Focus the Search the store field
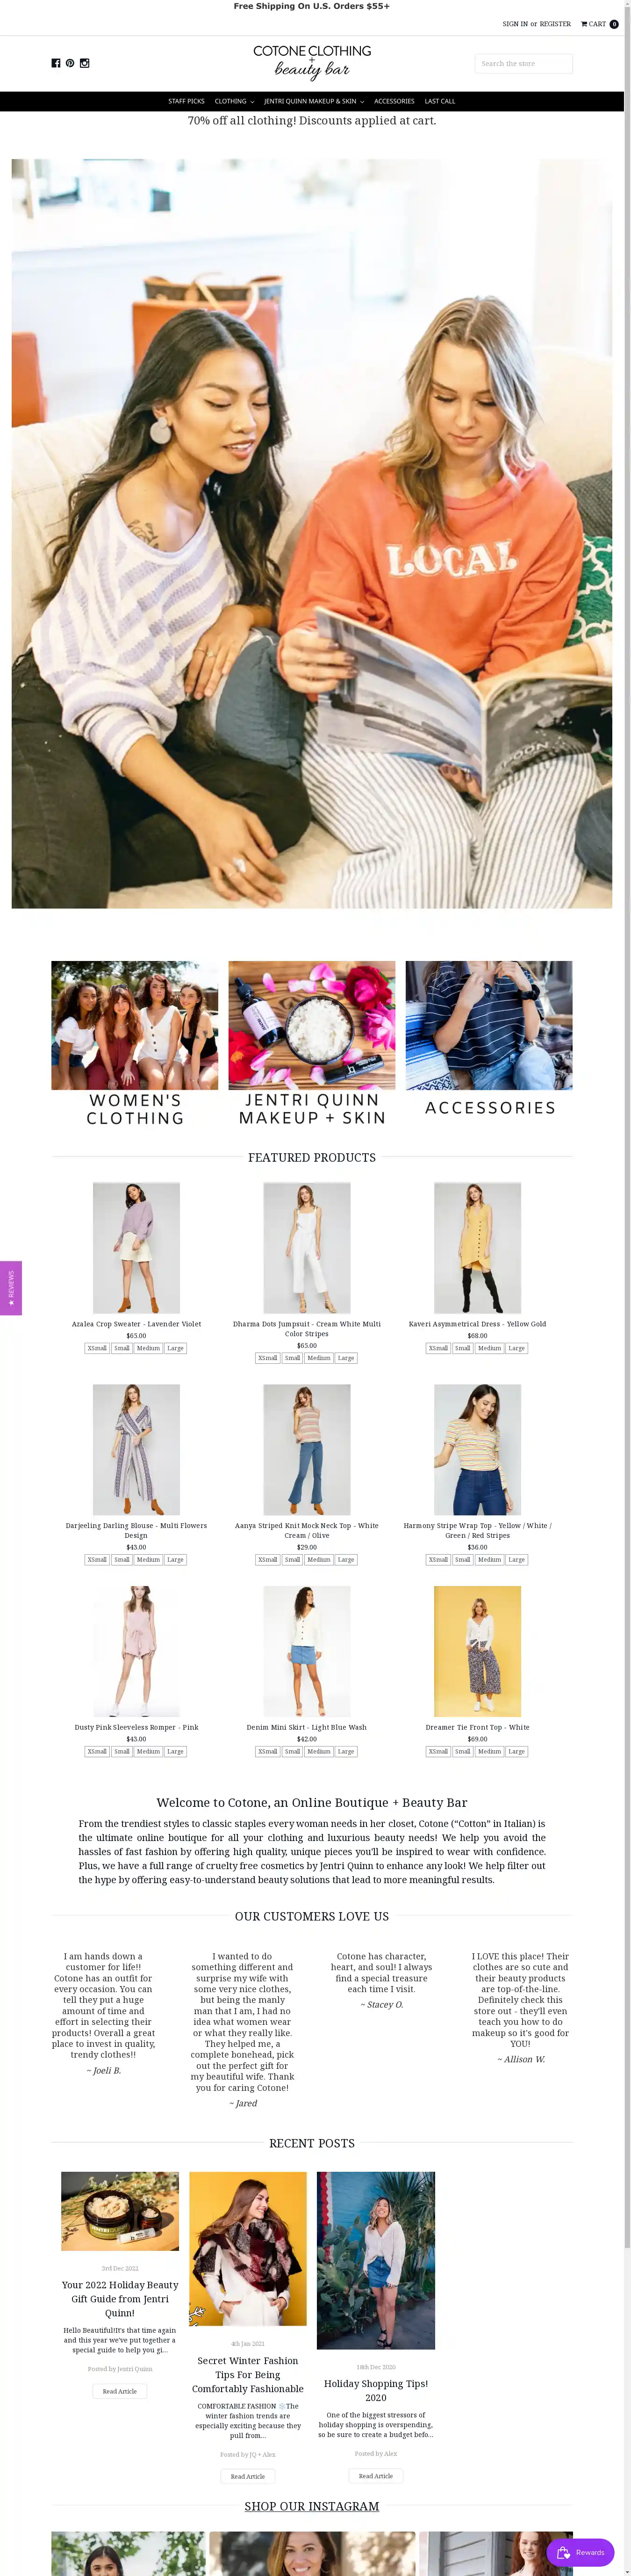 pos(523,63)
